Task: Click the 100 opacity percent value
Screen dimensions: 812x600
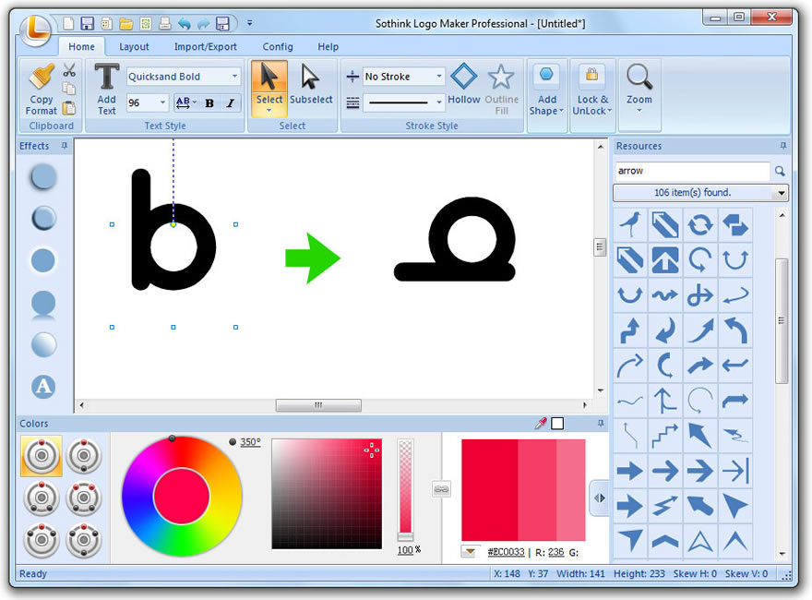Action: coord(405,550)
